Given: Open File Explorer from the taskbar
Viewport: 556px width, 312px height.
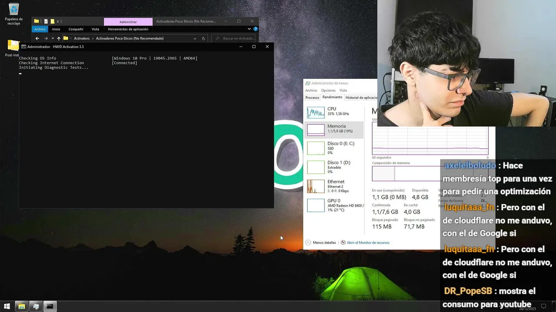Looking at the screenshot, I should [x=21, y=306].
